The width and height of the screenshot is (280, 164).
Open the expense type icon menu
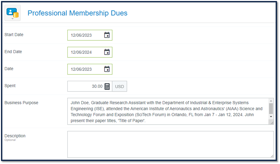click(x=12, y=13)
